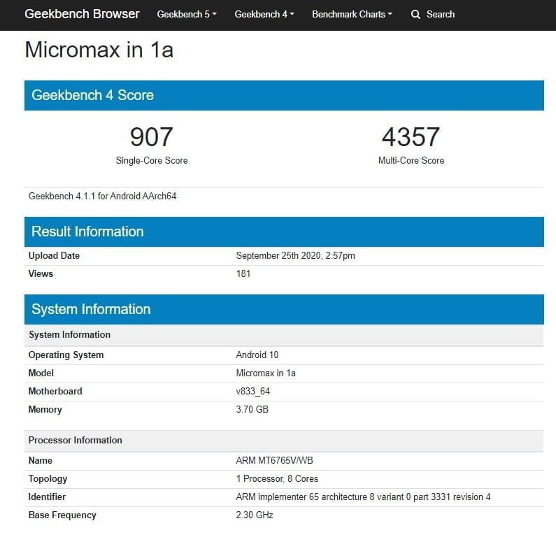556x535 pixels.
Task: Click the Single-Core Score label
Action: tap(152, 160)
